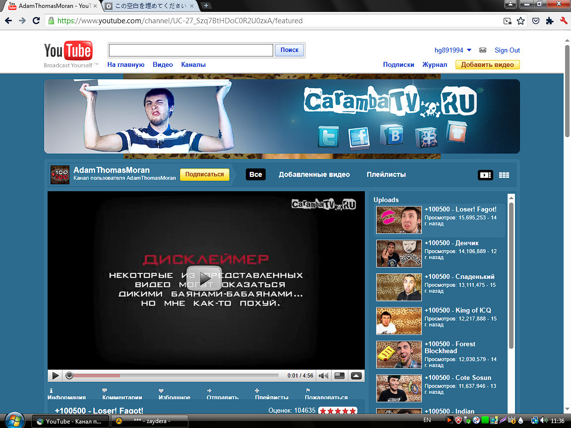Image resolution: width=571 pixels, height=428 pixels.
Task: Open the Подписки link
Action: [x=399, y=65]
